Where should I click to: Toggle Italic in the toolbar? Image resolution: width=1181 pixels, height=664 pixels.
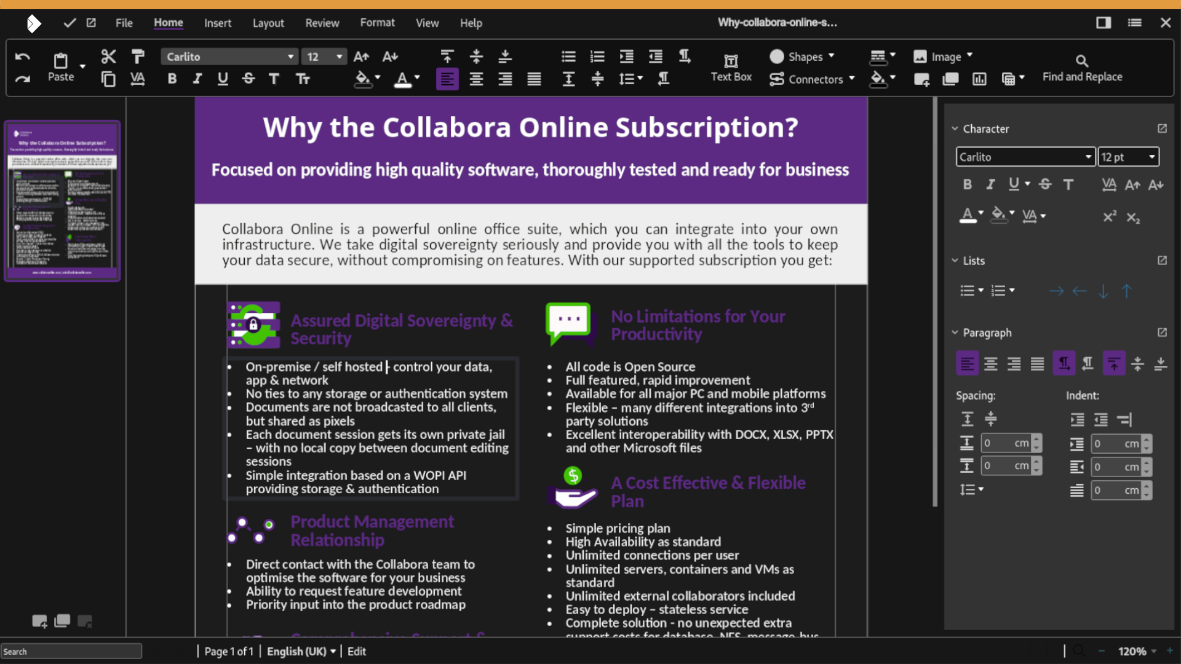pyautogui.click(x=197, y=79)
